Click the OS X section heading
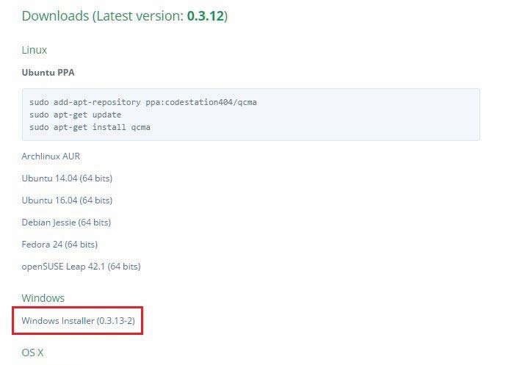Viewport: 514px width, 365px height. point(32,353)
